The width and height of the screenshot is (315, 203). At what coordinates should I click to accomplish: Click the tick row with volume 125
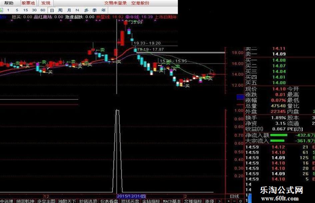(280, 158)
